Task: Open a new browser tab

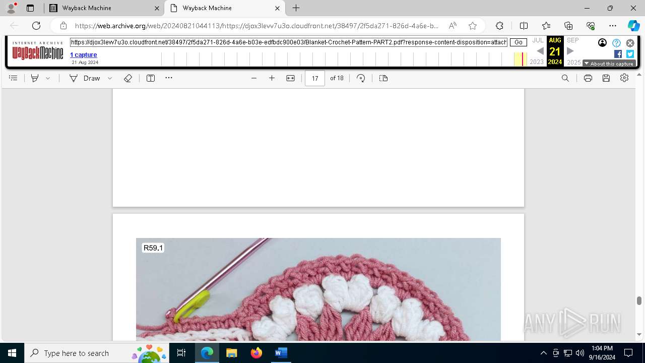Action: (296, 8)
